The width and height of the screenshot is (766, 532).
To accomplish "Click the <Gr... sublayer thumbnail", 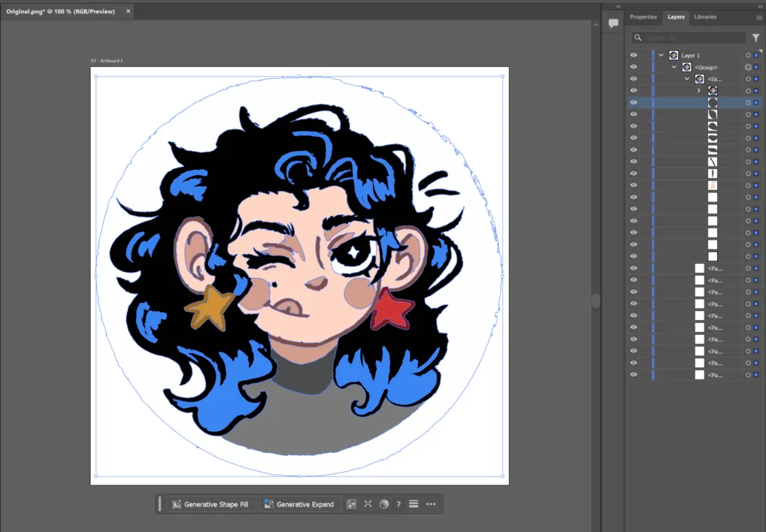I will pos(700,79).
